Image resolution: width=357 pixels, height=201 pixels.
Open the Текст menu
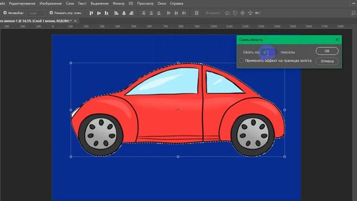82,3
